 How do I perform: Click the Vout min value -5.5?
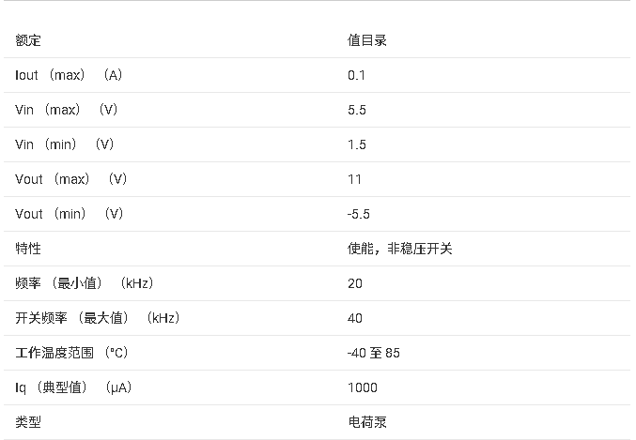pyautogui.click(x=359, y=214)
